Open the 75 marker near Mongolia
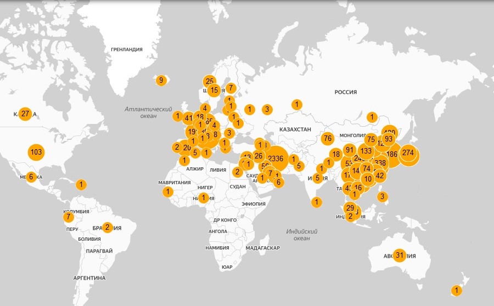 (x=371, y=139)
